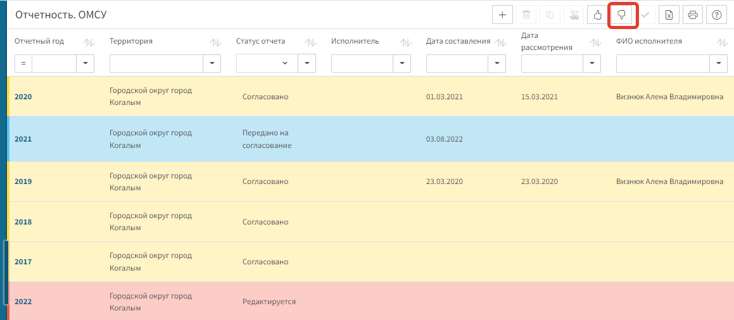734x320 pixels.
Task: Open Статус отчета filter options arrow
Action: pyautogui.click(x=307, y=63)
